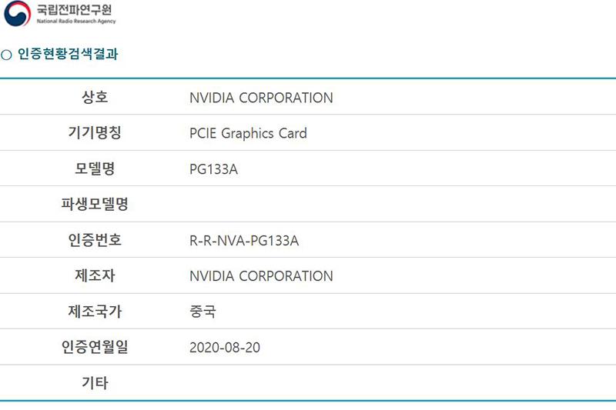
Task: Select the PCIE Graphics Card text
Action: click(248, 133)
